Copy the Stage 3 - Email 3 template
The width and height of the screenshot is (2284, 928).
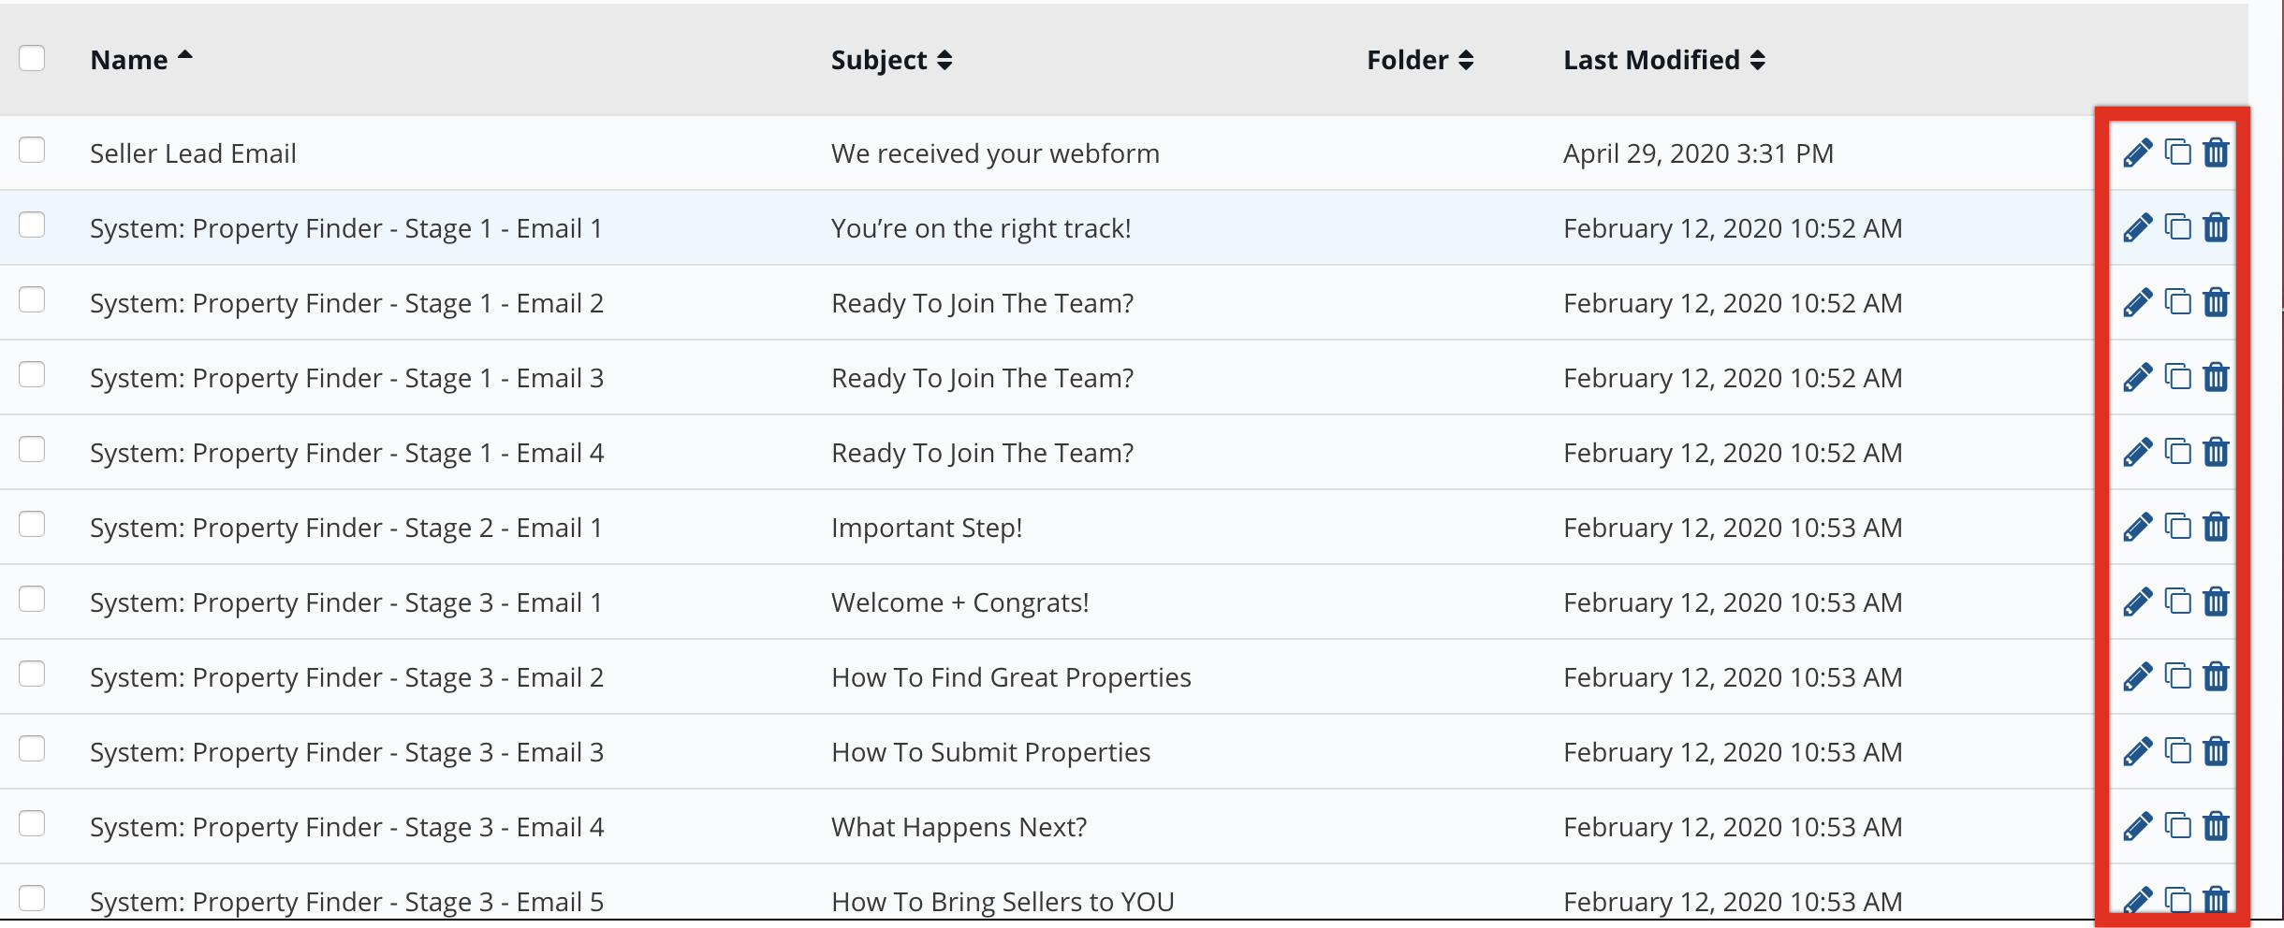click(2177, 750)
